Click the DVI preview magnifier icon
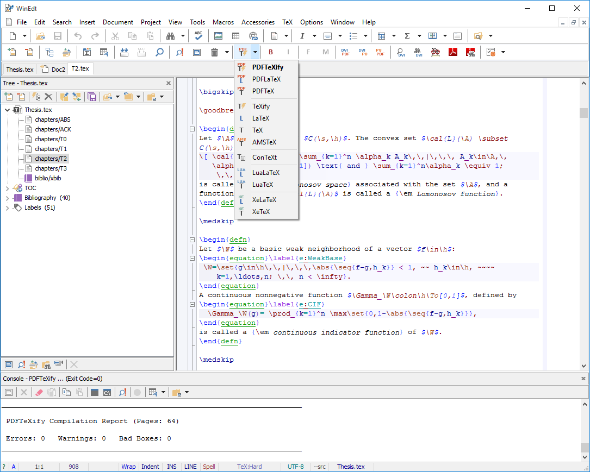 pyautogui.click(x=401, y=52)
